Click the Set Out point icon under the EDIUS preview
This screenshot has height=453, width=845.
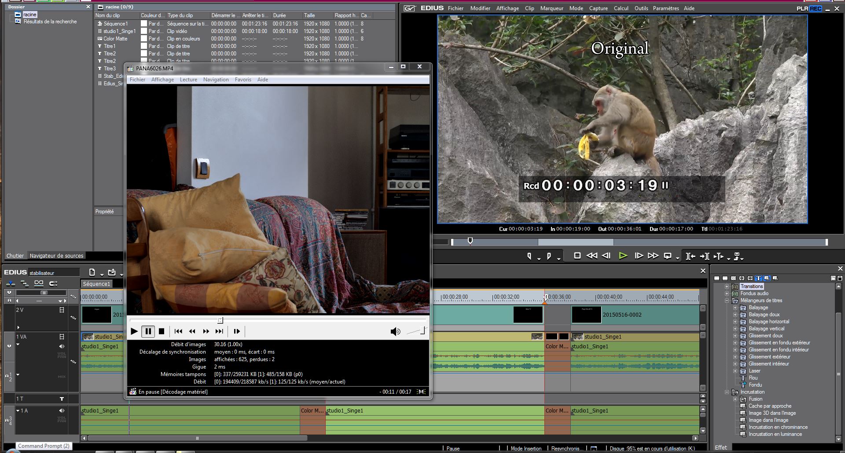[x=549, y=256]
